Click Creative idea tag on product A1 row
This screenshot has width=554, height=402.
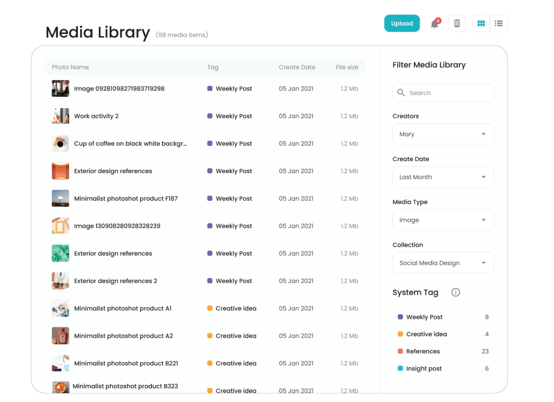point(232,308)
